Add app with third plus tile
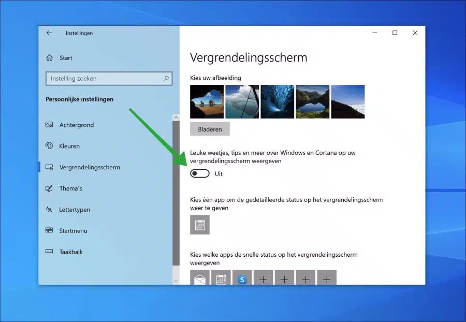The image size is (466, 322). [x=305, y=277]
